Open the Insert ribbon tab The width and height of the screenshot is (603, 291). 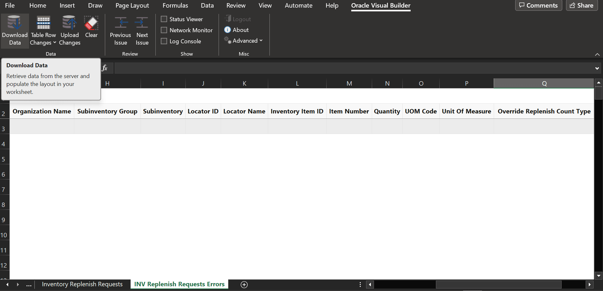(67, 5)
